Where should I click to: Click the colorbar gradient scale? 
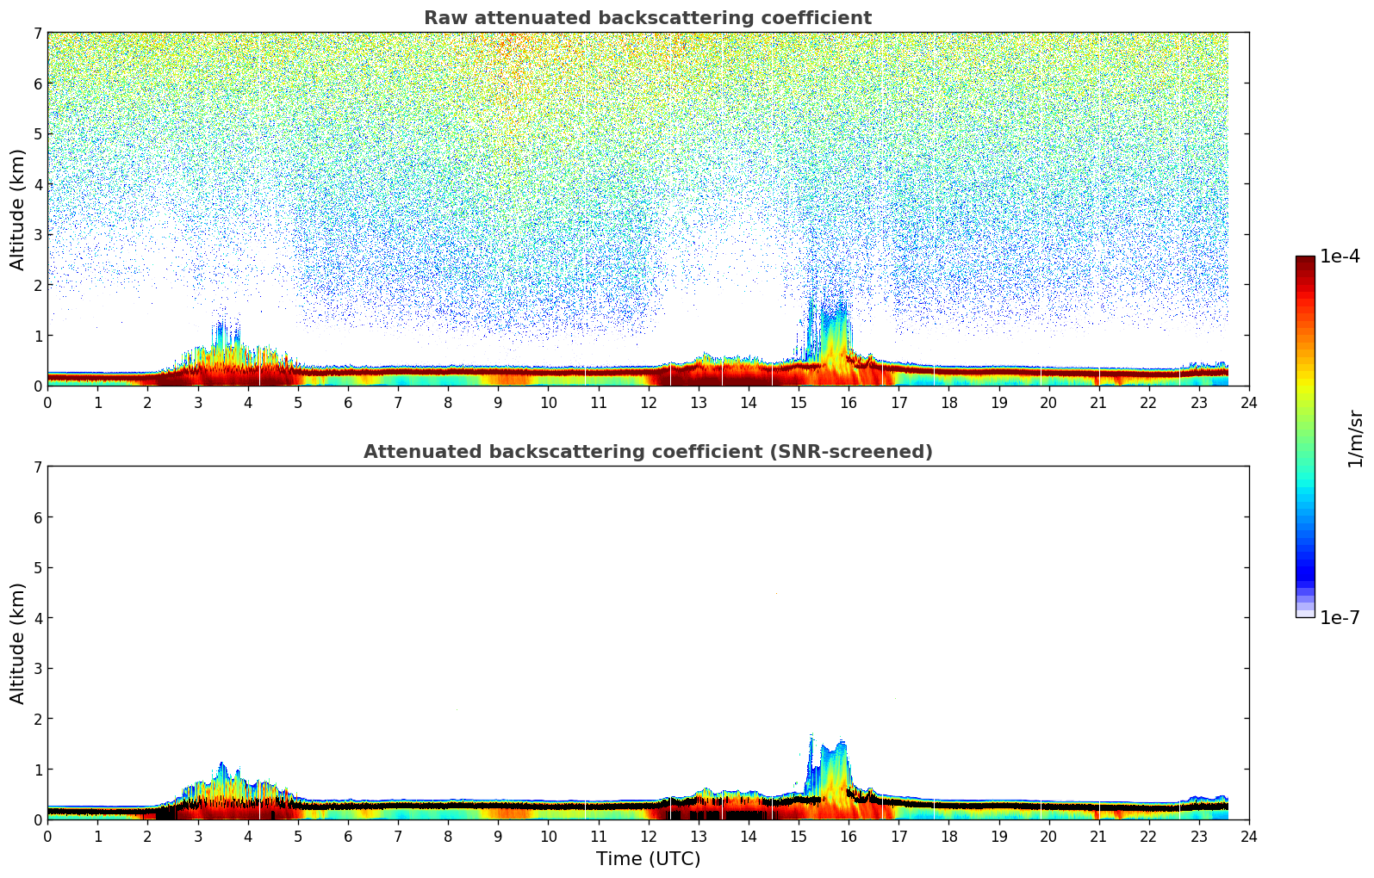pos(1305,436)
